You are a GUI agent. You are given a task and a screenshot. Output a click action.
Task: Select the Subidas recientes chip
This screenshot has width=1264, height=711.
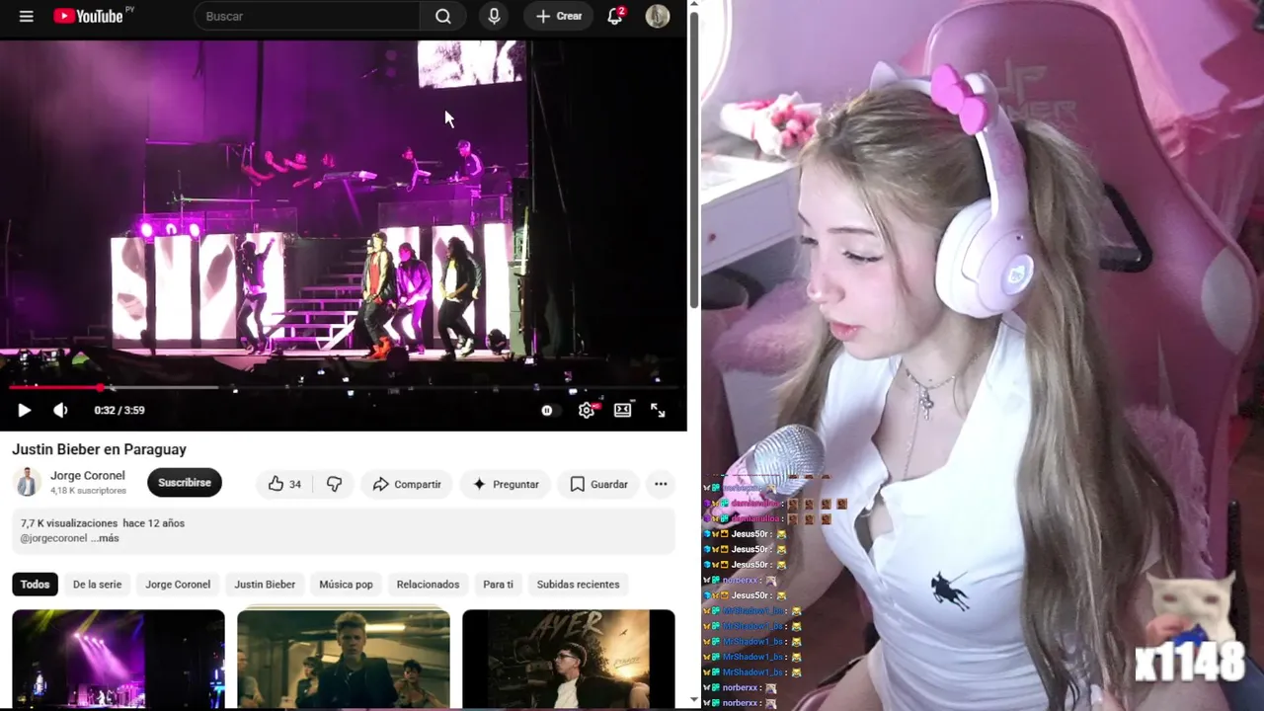[x=578, y=585]
